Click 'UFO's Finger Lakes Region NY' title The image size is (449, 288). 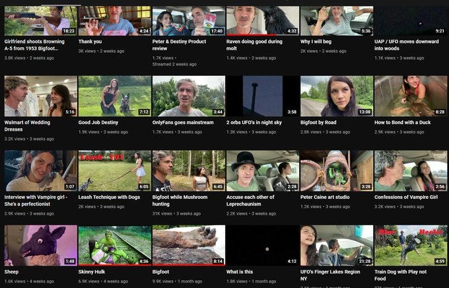click(x=330, y=275)
